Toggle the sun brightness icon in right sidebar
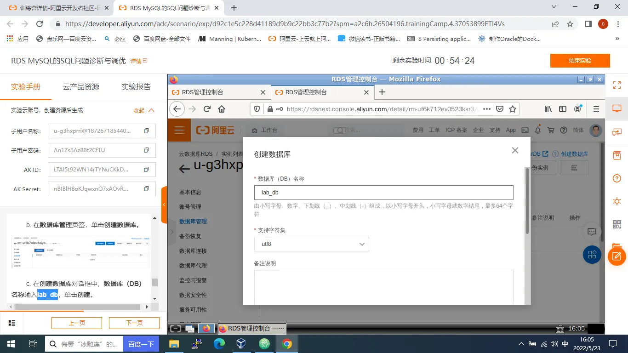The height and width of the screenshot is (353, 628). click(x=617, y=201)
